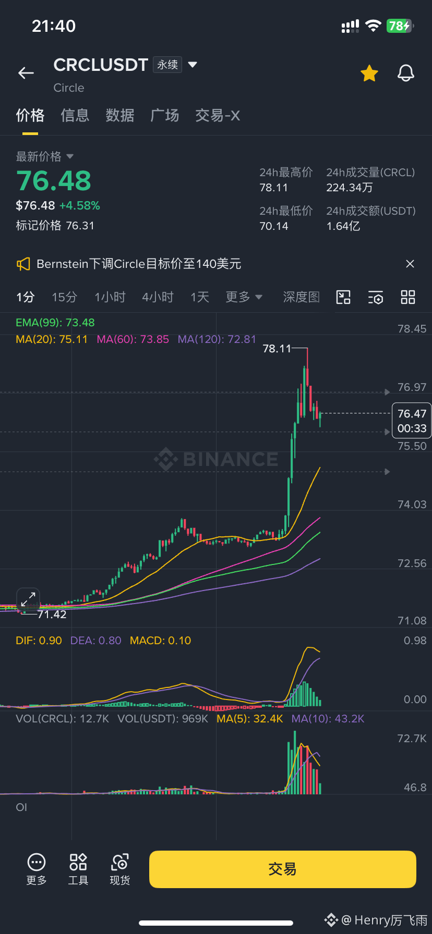This screenshot has width=432, height=934.
Task: Tap the 24h成交额(USDT) 1.64亿 value
Action: click(x=343, y=226)
